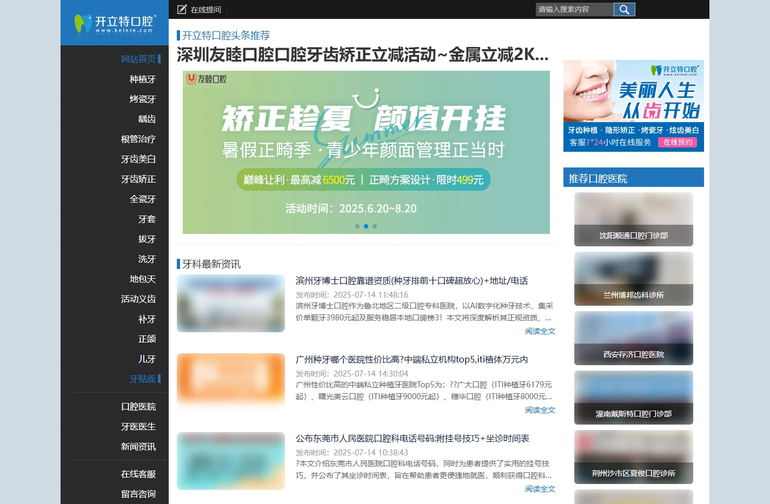This screenshot has height=504, width=770.
Task: Click the 牙科最新资讯 section heading
Action: pos(211,264)
